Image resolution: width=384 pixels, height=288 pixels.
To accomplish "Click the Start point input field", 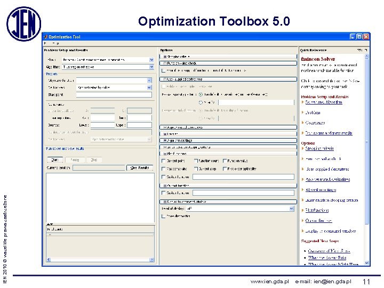I will (114, 95).
